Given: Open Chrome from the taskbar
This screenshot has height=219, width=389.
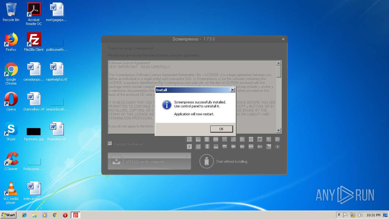Looking at the screenshot, I should 55,215.
